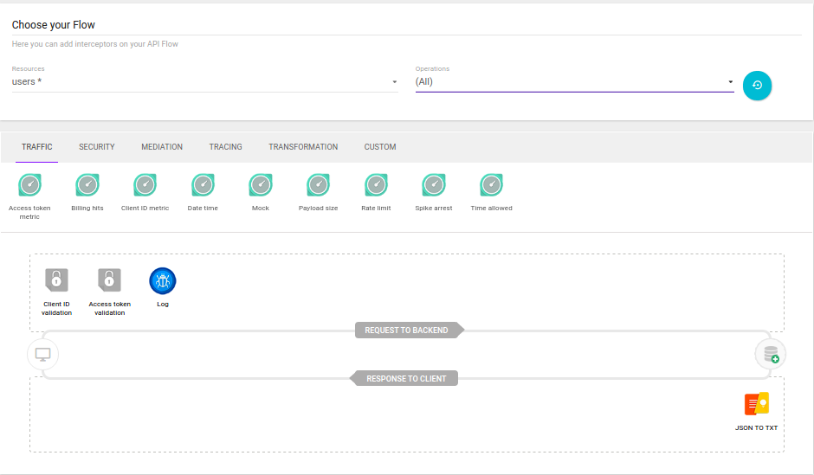Click the Spike arrest interceptor icon

click(434, 185)
